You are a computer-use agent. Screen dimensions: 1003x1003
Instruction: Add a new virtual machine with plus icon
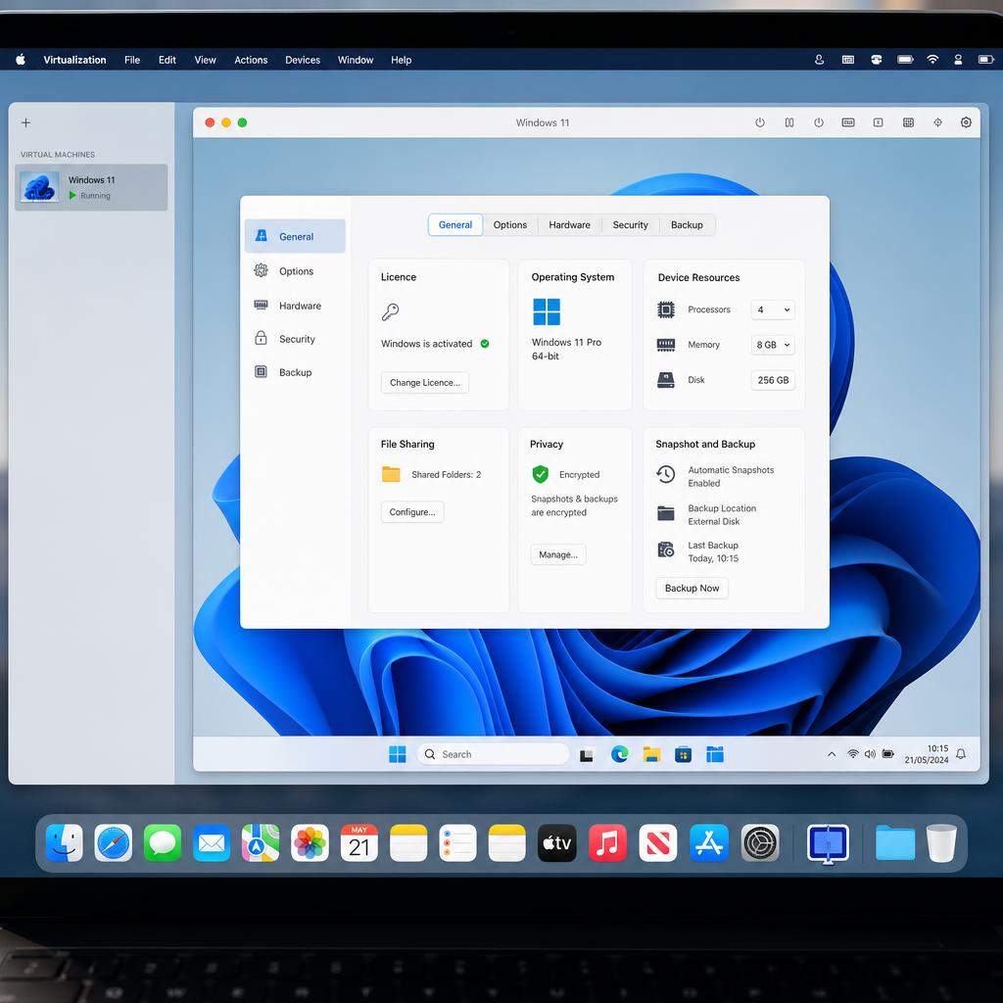(x=25, y=122)
